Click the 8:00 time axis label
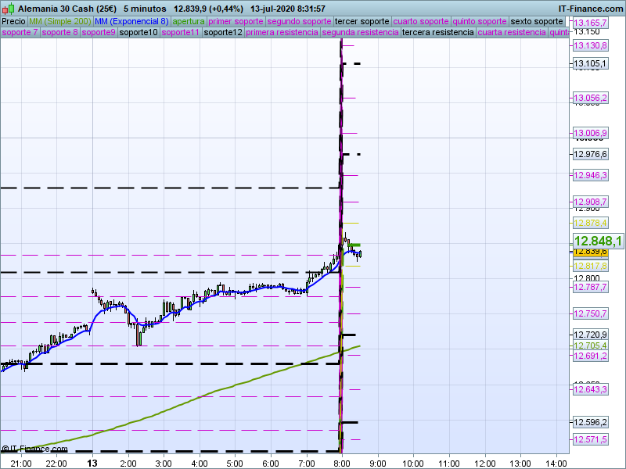The height and width of the screenshot is (469, 626). coord(342,464)
